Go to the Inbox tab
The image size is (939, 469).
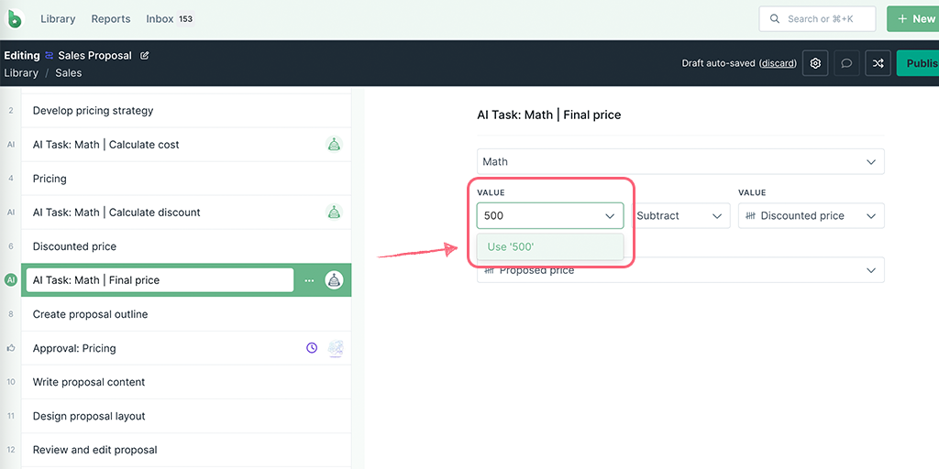pos(170,18)
